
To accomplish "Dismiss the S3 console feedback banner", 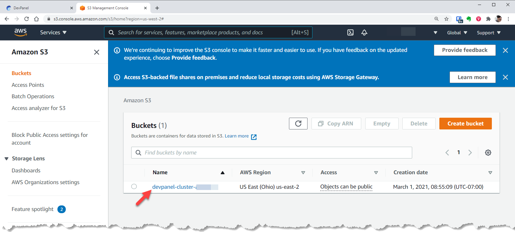I will pyautogui.click(x=505, y=50).
